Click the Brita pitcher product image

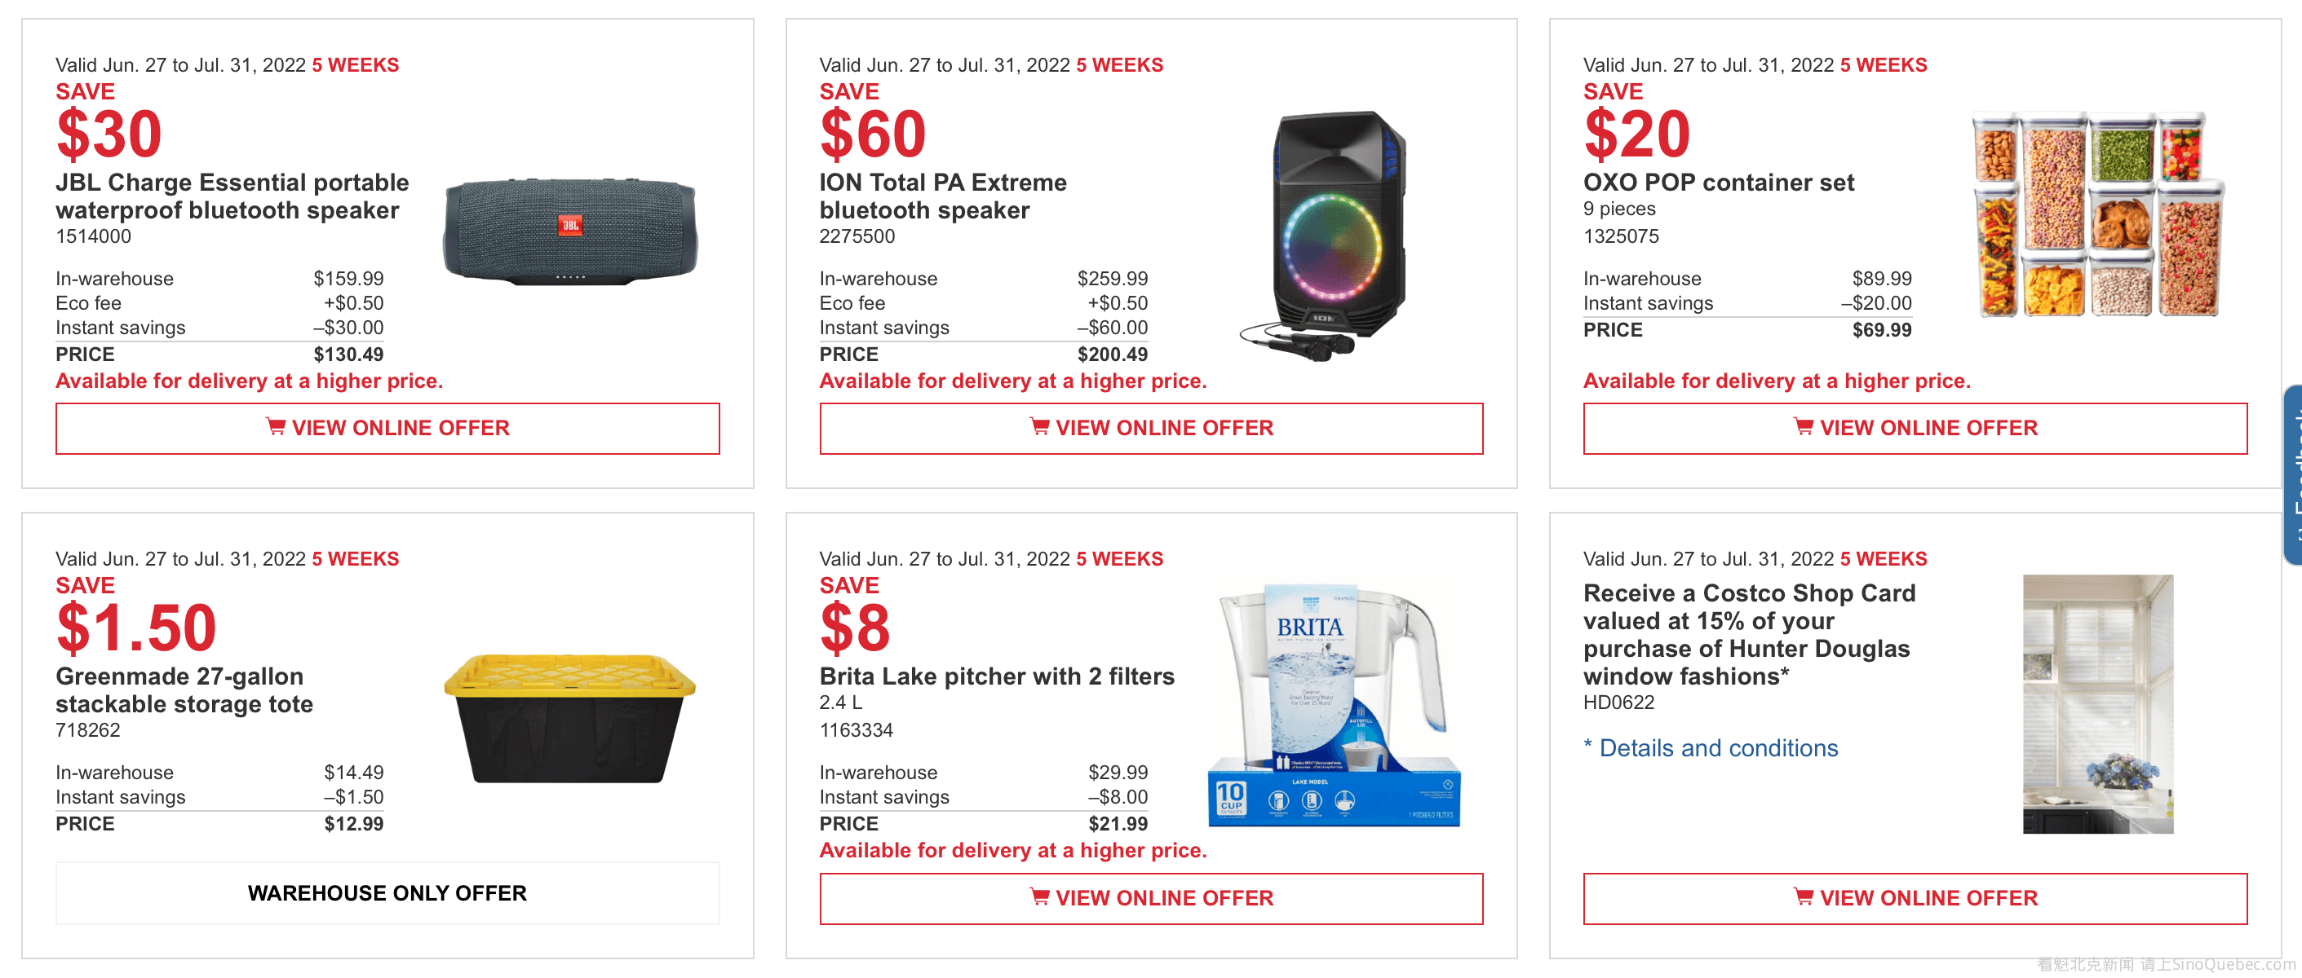click(1333, 706)
